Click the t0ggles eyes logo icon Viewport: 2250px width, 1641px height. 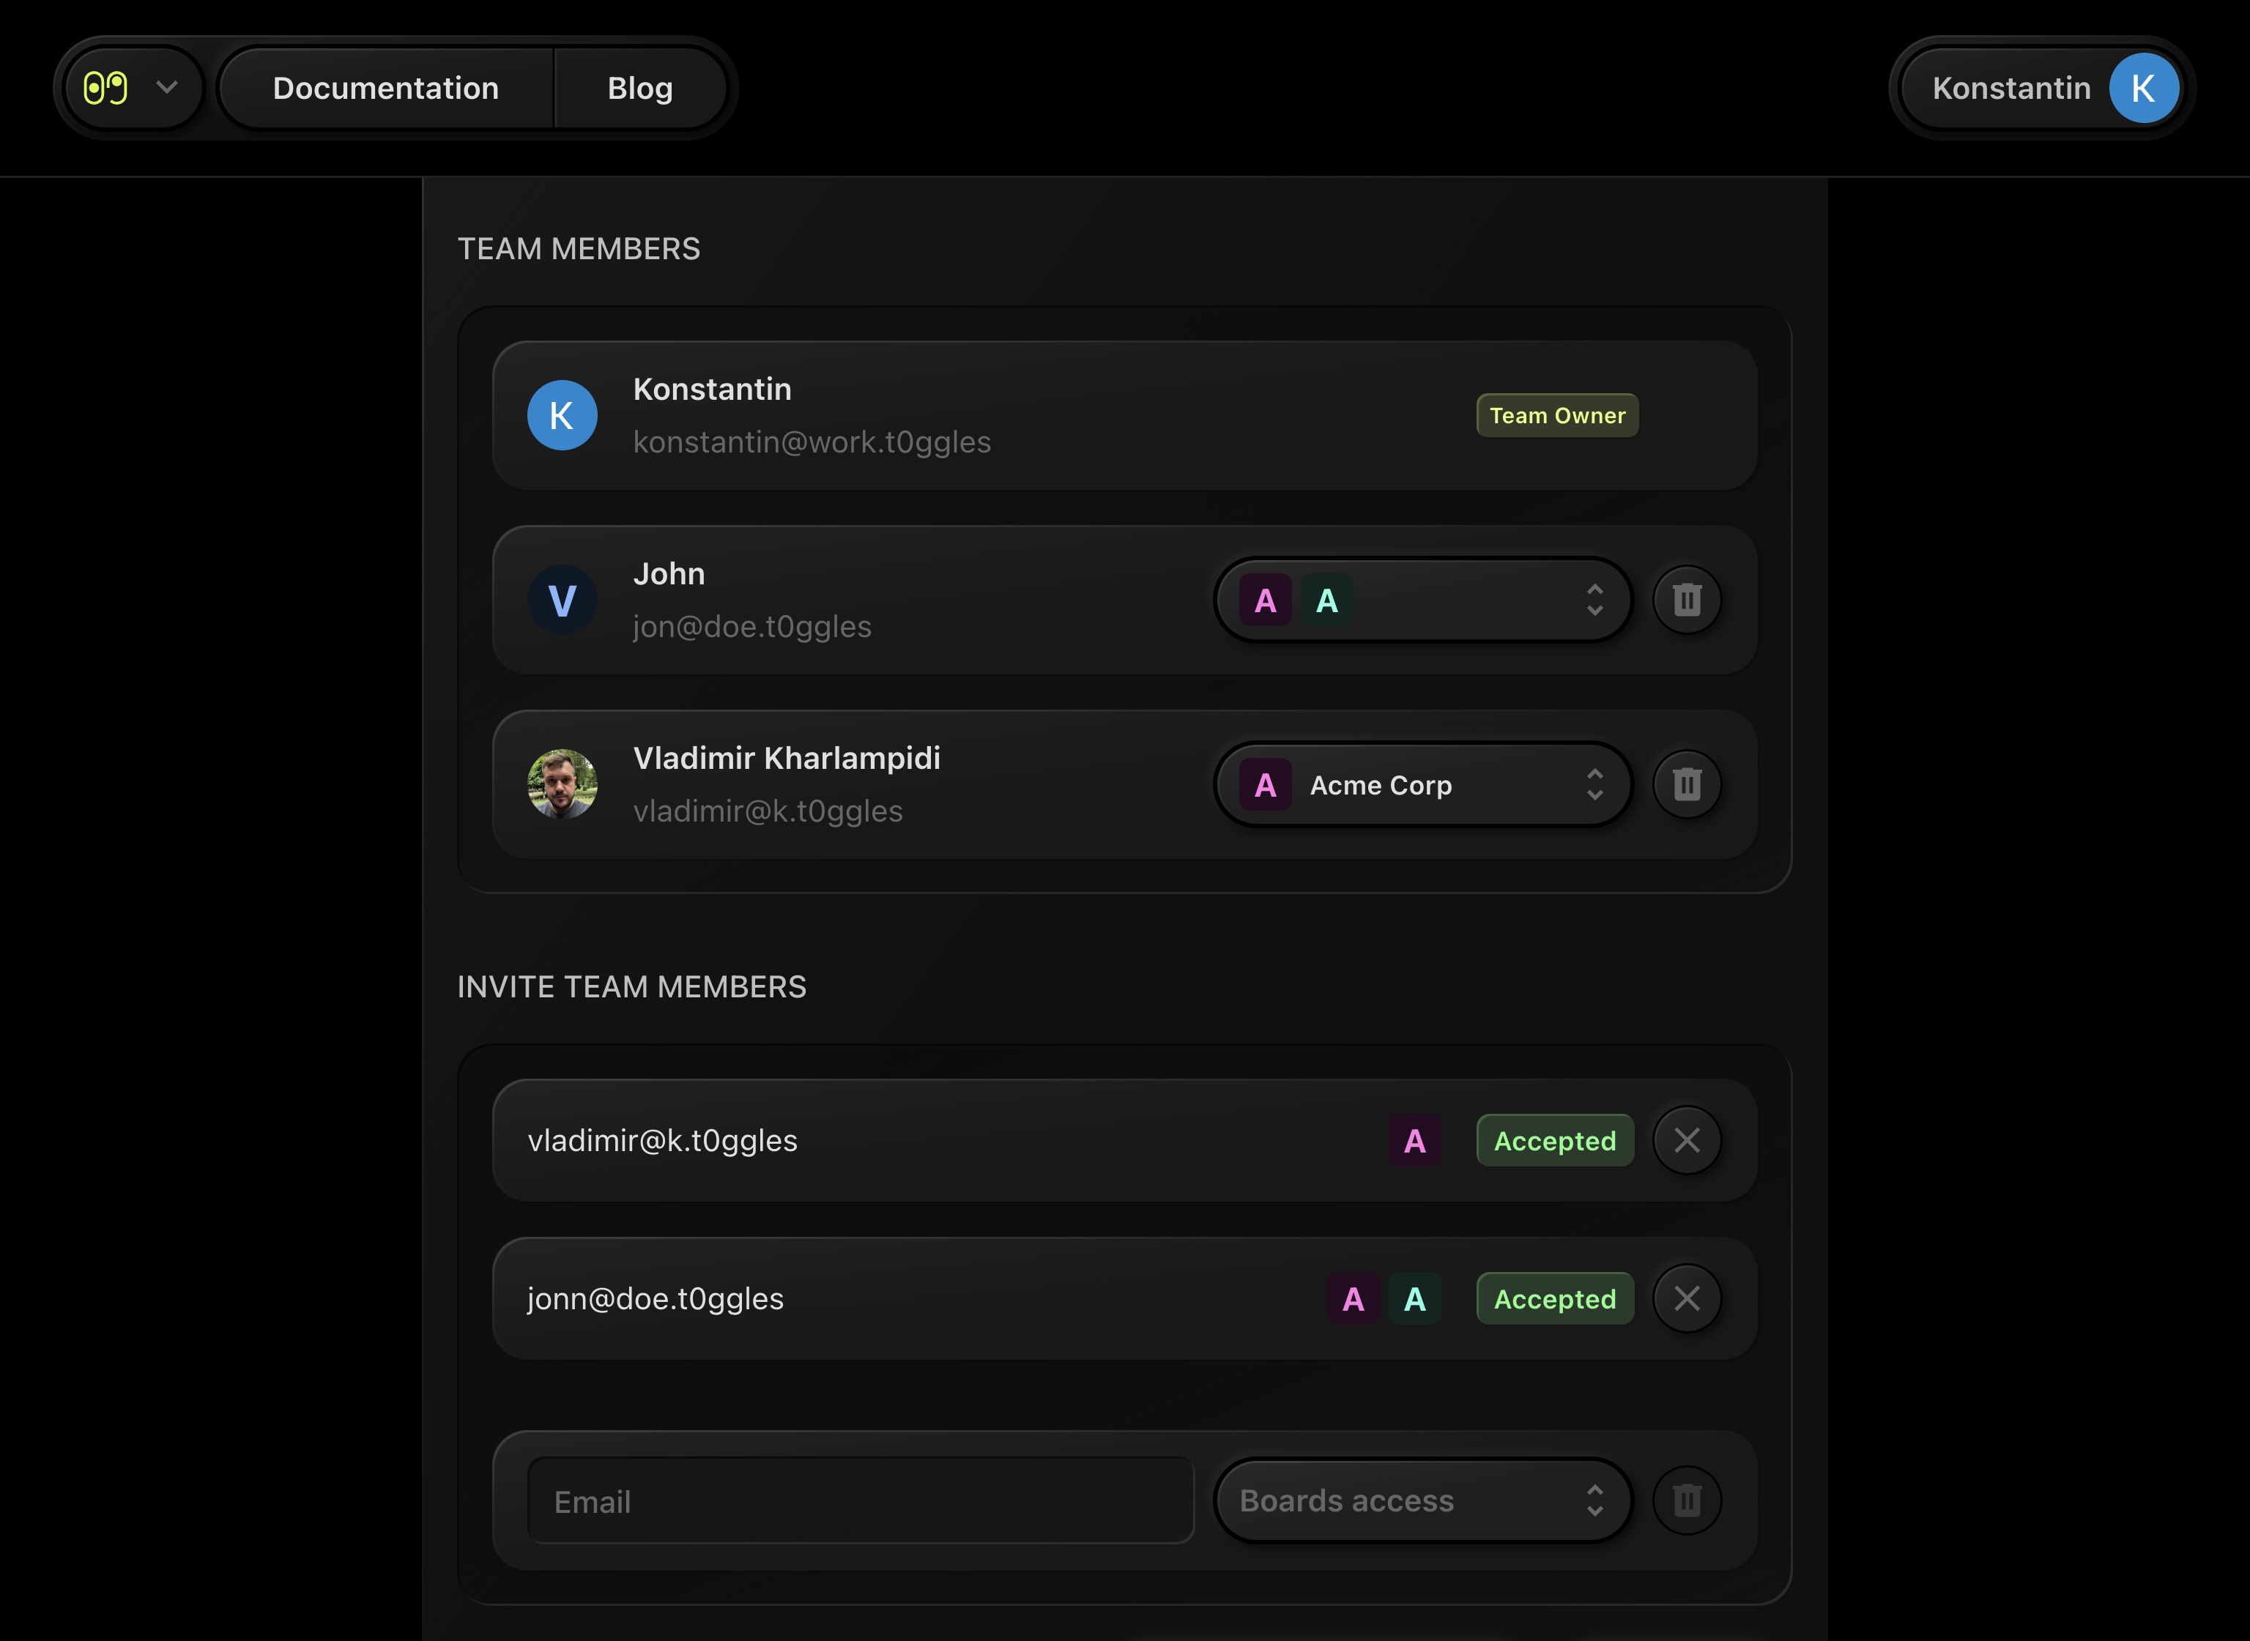click(105, 89)
